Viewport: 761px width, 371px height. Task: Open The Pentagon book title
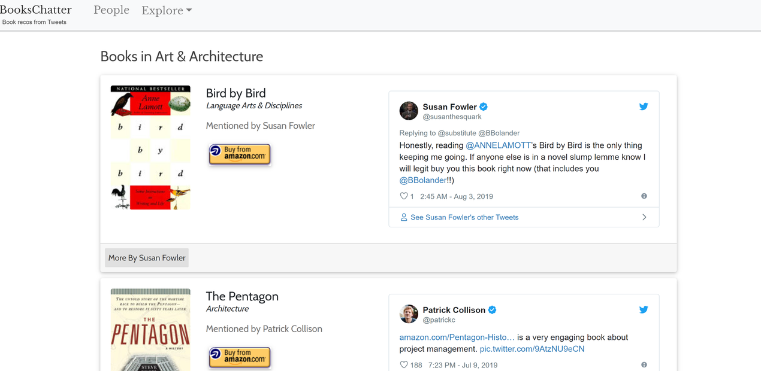[x=242, y=296]
